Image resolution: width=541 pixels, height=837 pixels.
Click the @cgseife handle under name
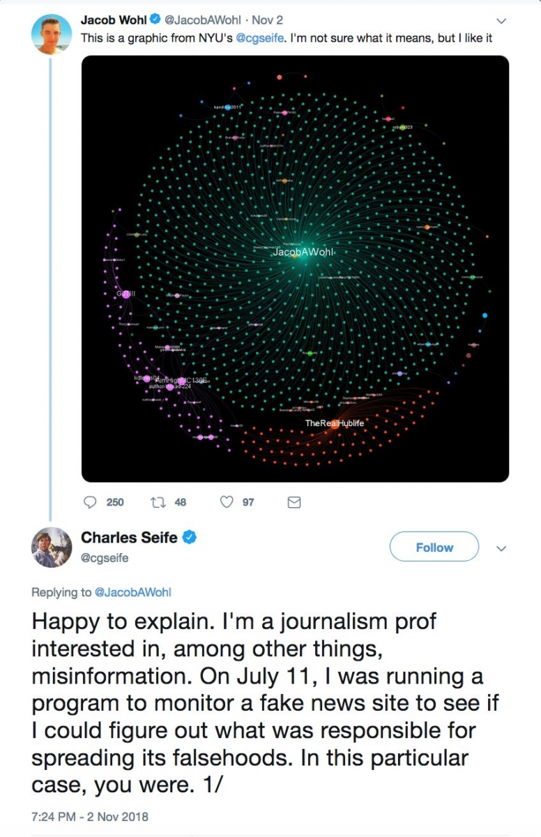pos(105,558)
